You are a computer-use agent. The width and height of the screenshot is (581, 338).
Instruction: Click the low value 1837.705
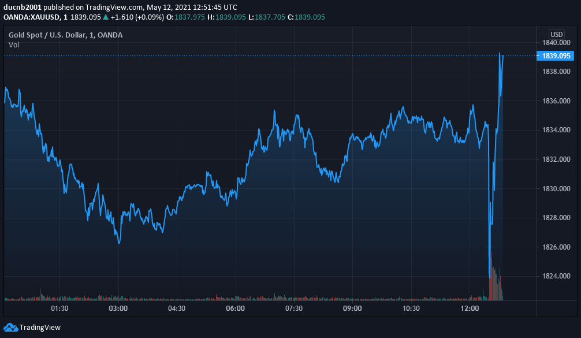270,17
